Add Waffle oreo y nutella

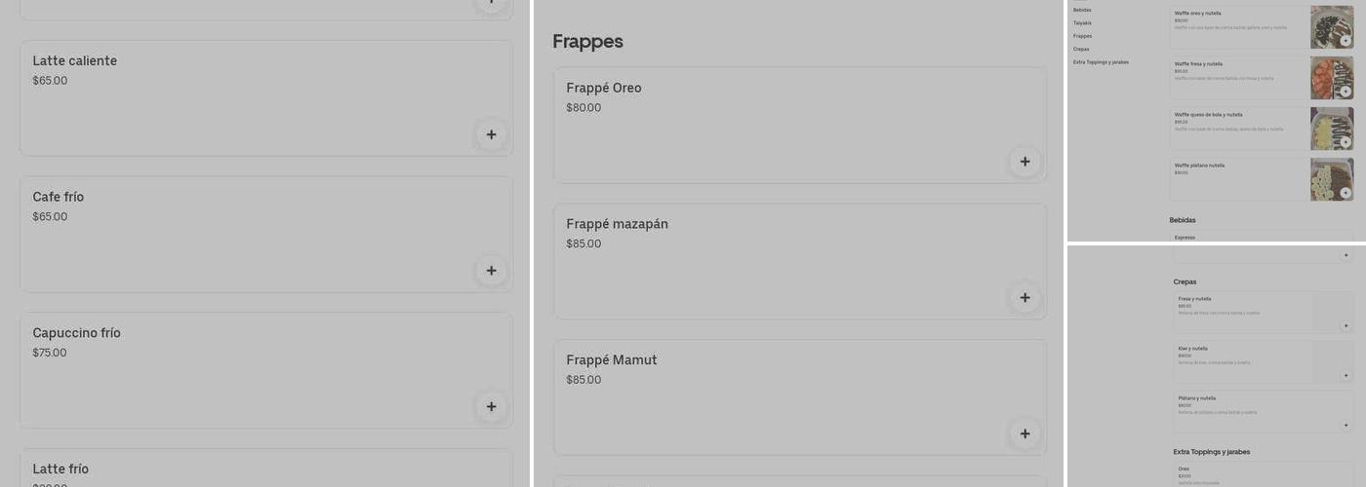pyautogui.click(x=1346, y=41)
